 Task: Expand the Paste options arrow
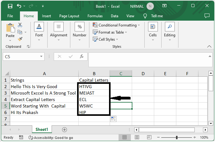pos(10,40)
